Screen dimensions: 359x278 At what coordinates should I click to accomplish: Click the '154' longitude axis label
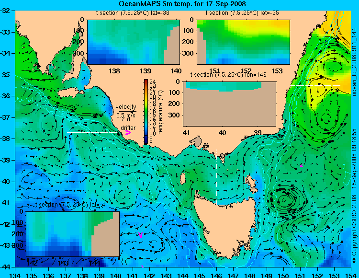coord(351,275)
